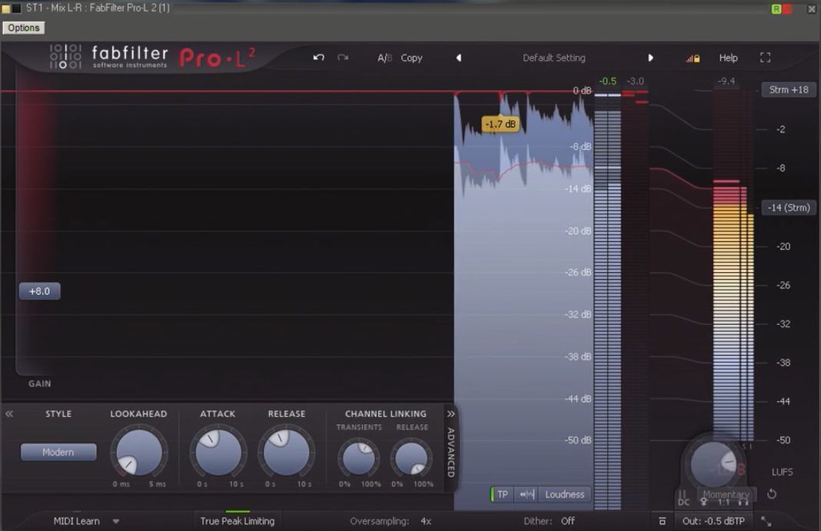Open the Help menu
Screen dimensions: 821x531
point(728,58)
